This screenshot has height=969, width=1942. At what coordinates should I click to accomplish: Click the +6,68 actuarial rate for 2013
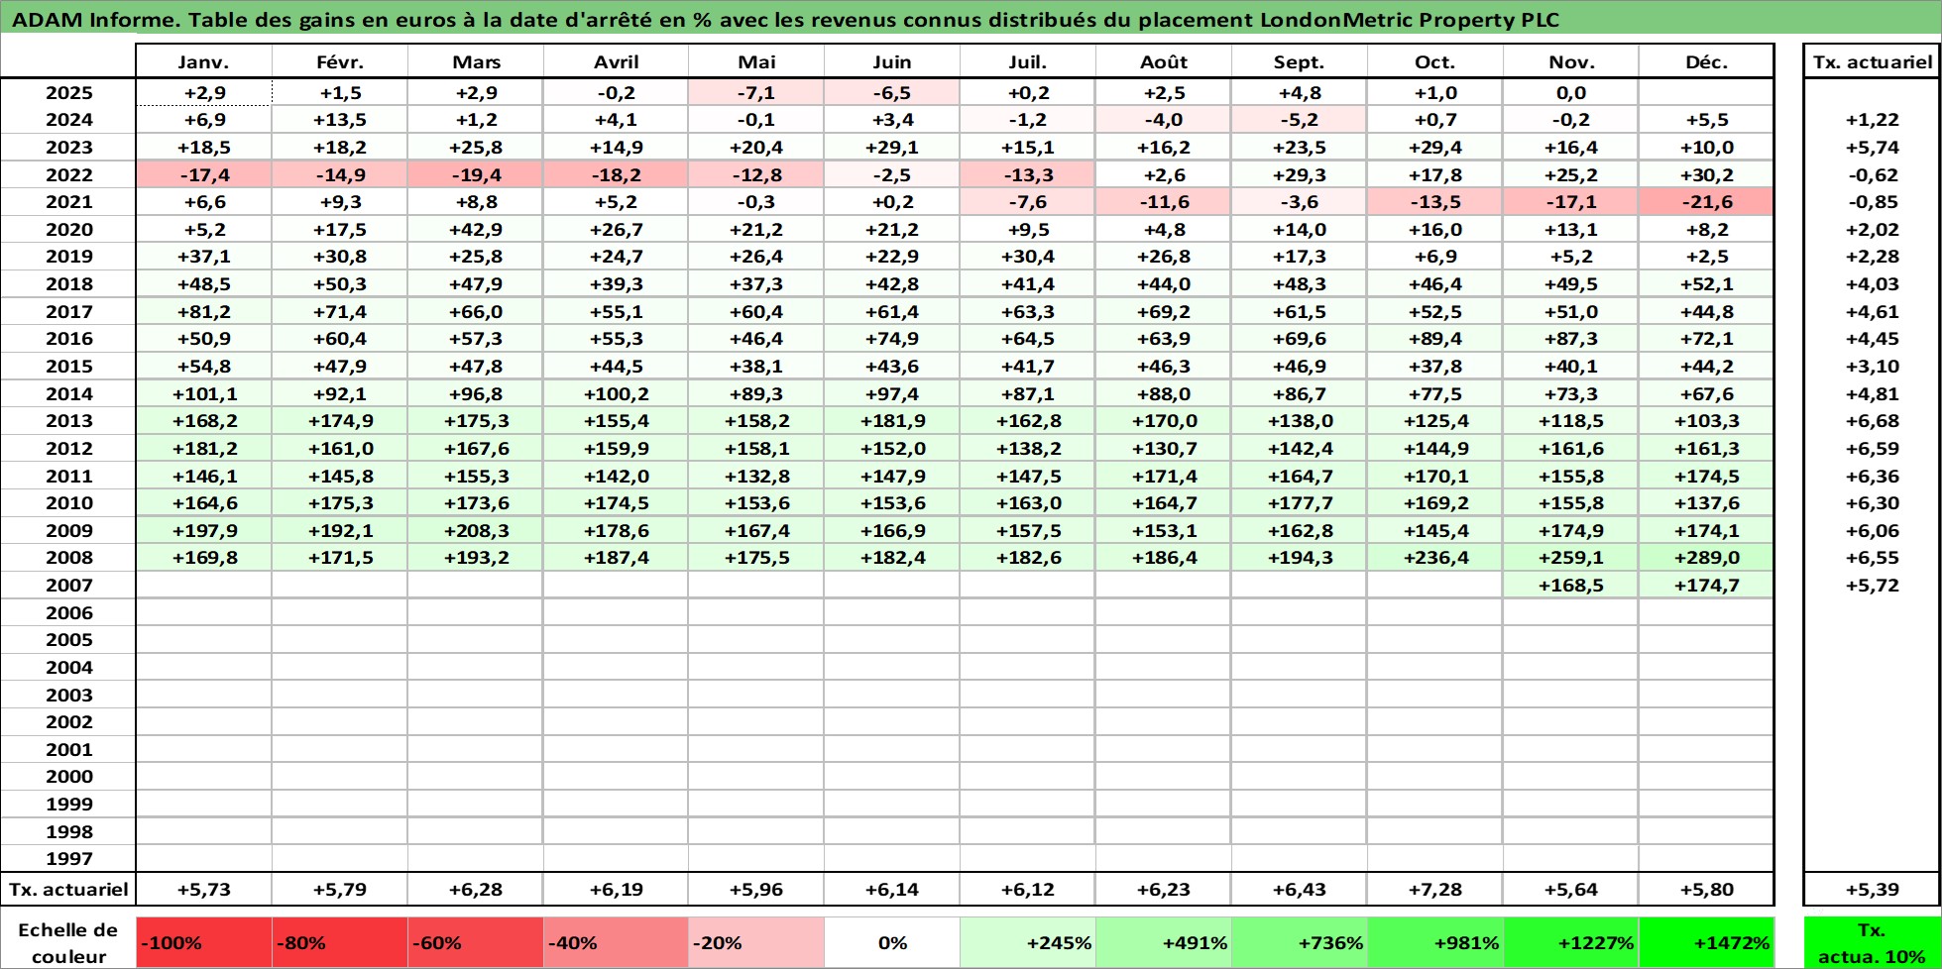pos(1872,420)
